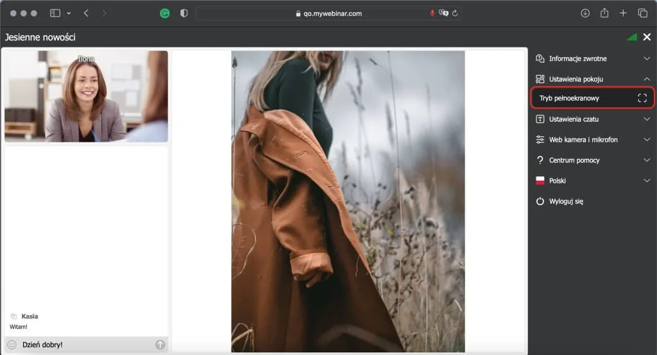The width and height of the screenshot is (657, 355).
Task: Click the Ustawienia pokoju up chevron
Action: click(647, 79)
